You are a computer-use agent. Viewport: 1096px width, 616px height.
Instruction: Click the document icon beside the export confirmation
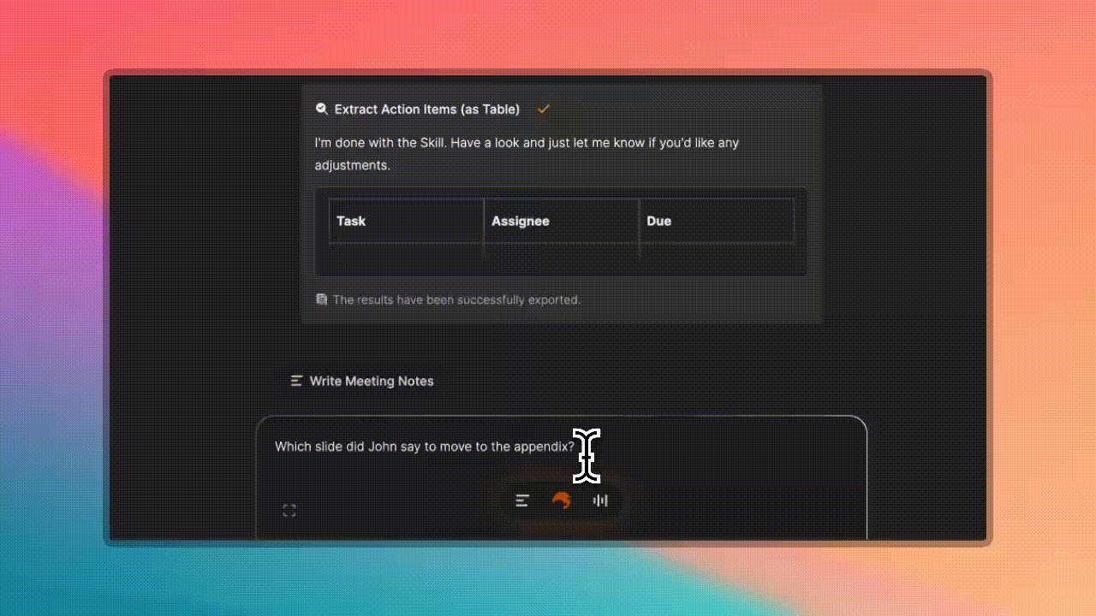coord(321,299)
